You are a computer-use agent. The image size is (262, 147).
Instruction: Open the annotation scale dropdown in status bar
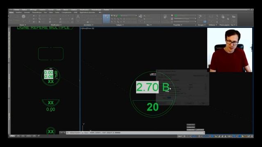coord(230,136)
